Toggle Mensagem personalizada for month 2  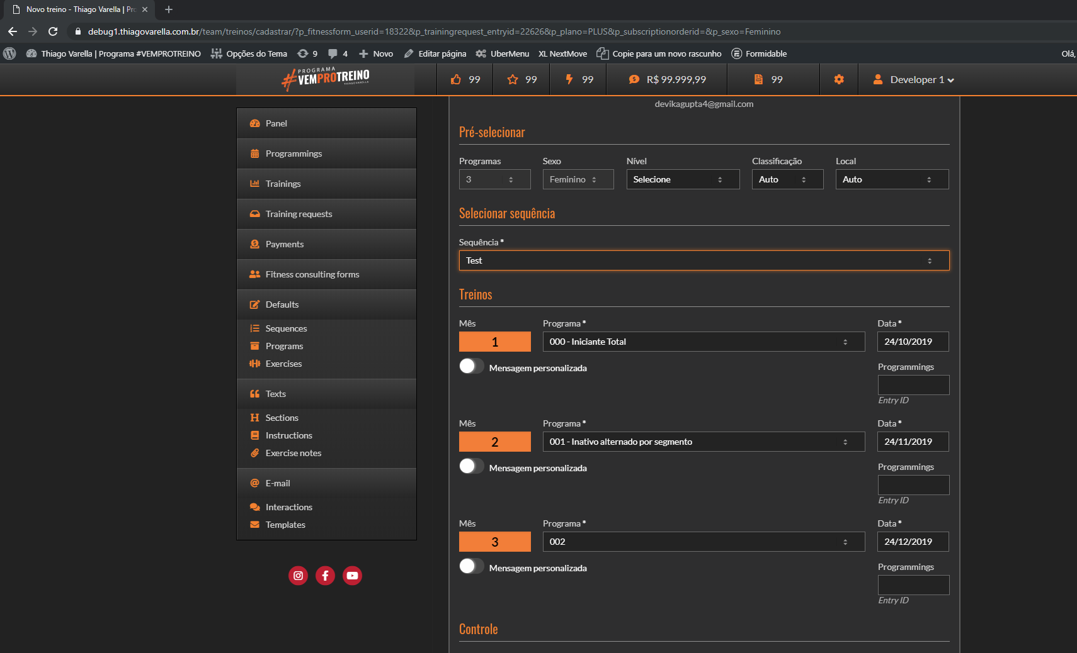(x=471, y=466)
